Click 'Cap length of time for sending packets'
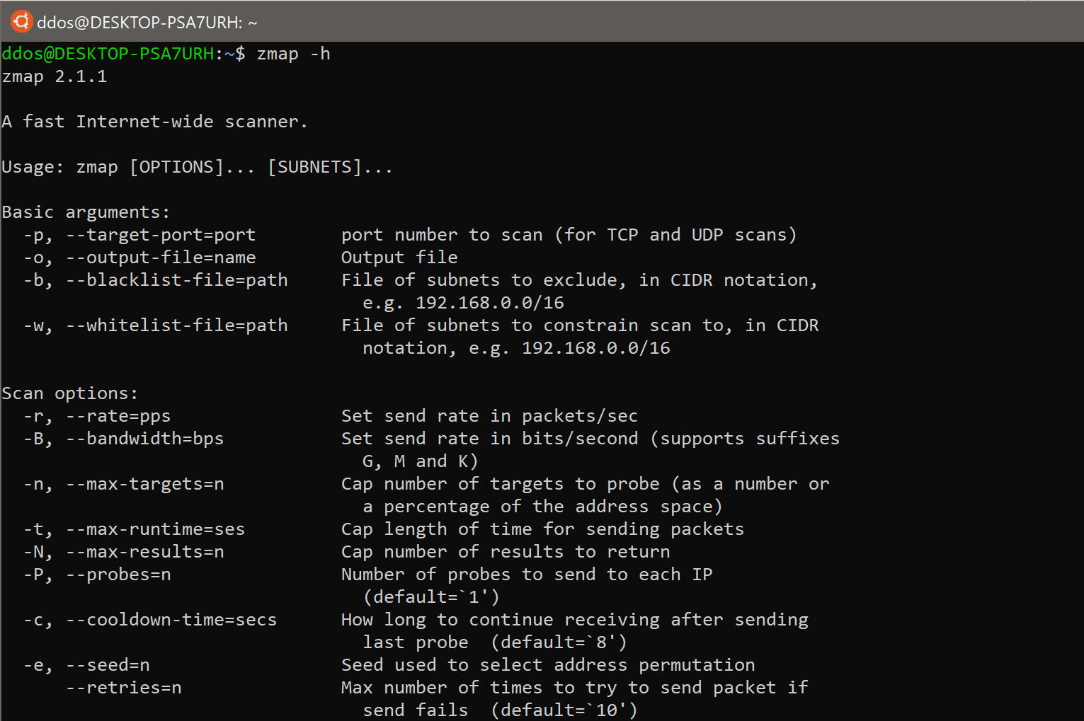 tap(542, 529)
